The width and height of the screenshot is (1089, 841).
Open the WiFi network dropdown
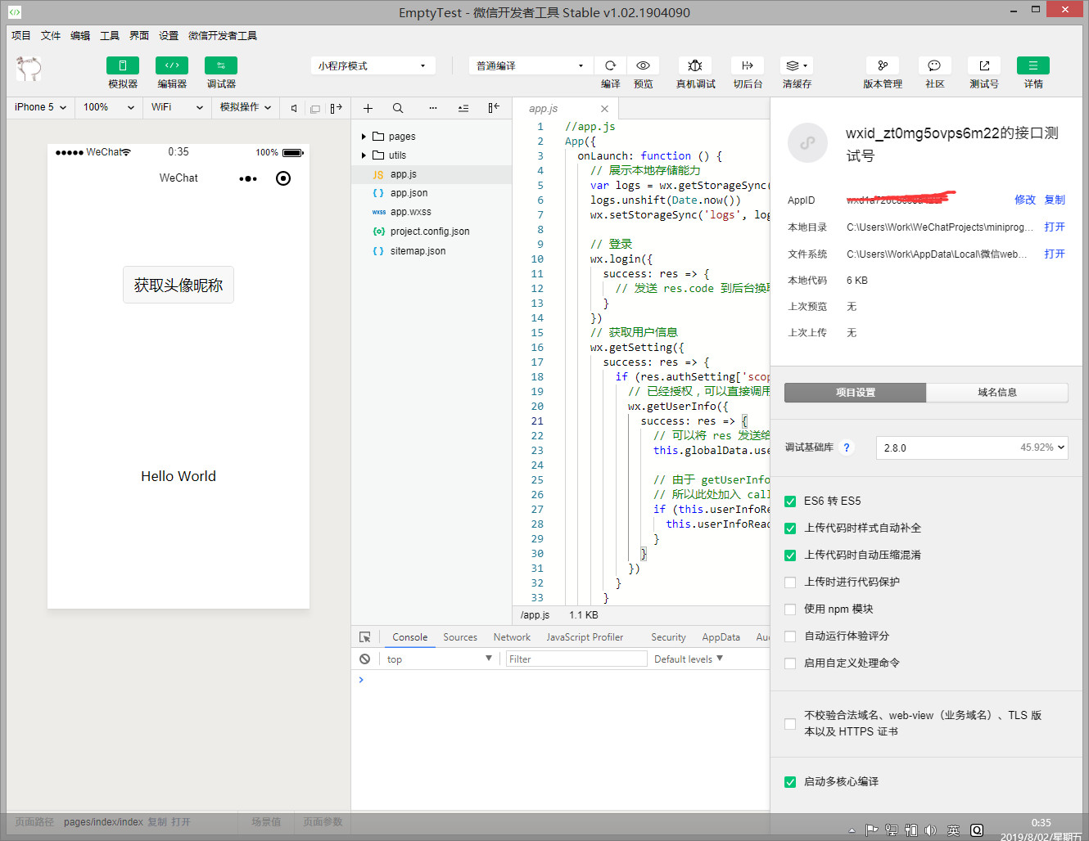[x=177, y=107]
